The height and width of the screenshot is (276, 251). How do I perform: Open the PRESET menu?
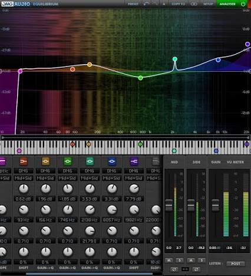[133, 4]
